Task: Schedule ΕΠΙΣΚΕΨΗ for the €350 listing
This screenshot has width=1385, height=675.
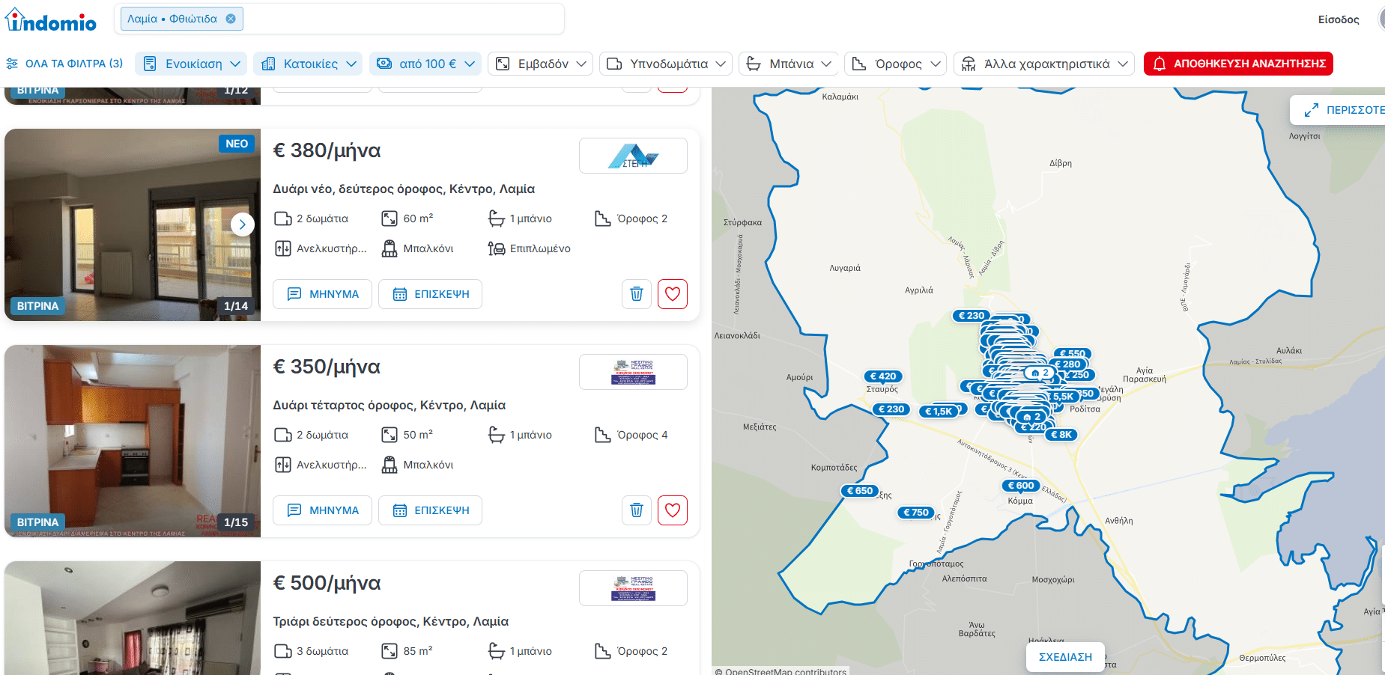Action: click(x=430, y=510)
